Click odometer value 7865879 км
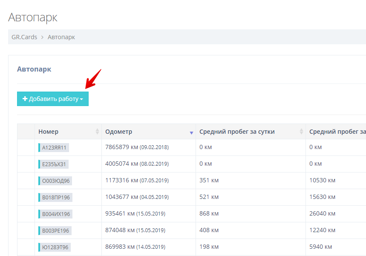 click(x=121, y=147)
